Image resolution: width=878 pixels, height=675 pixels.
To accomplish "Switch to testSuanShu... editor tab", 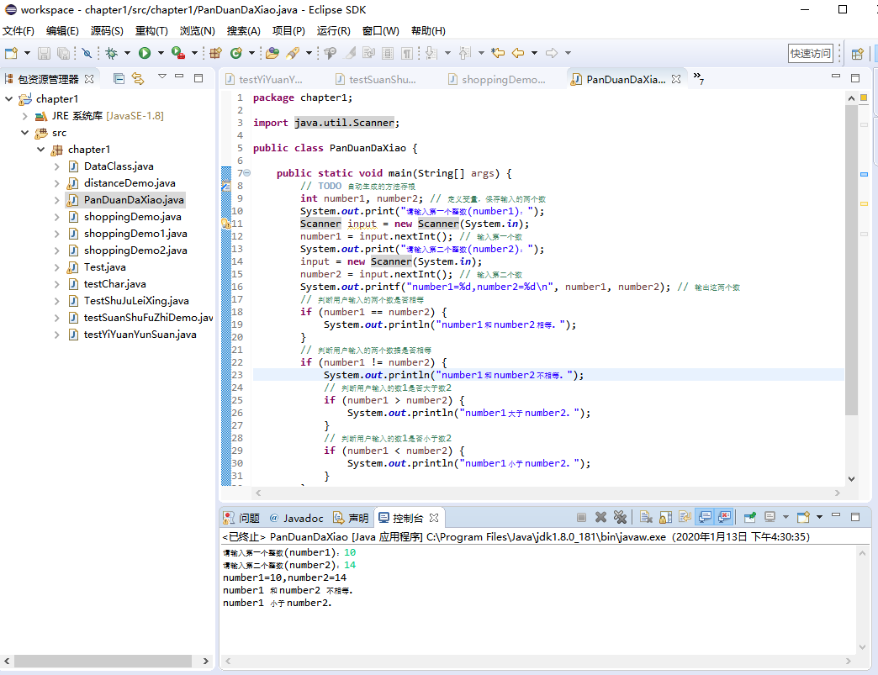I will tap(382, 80).
